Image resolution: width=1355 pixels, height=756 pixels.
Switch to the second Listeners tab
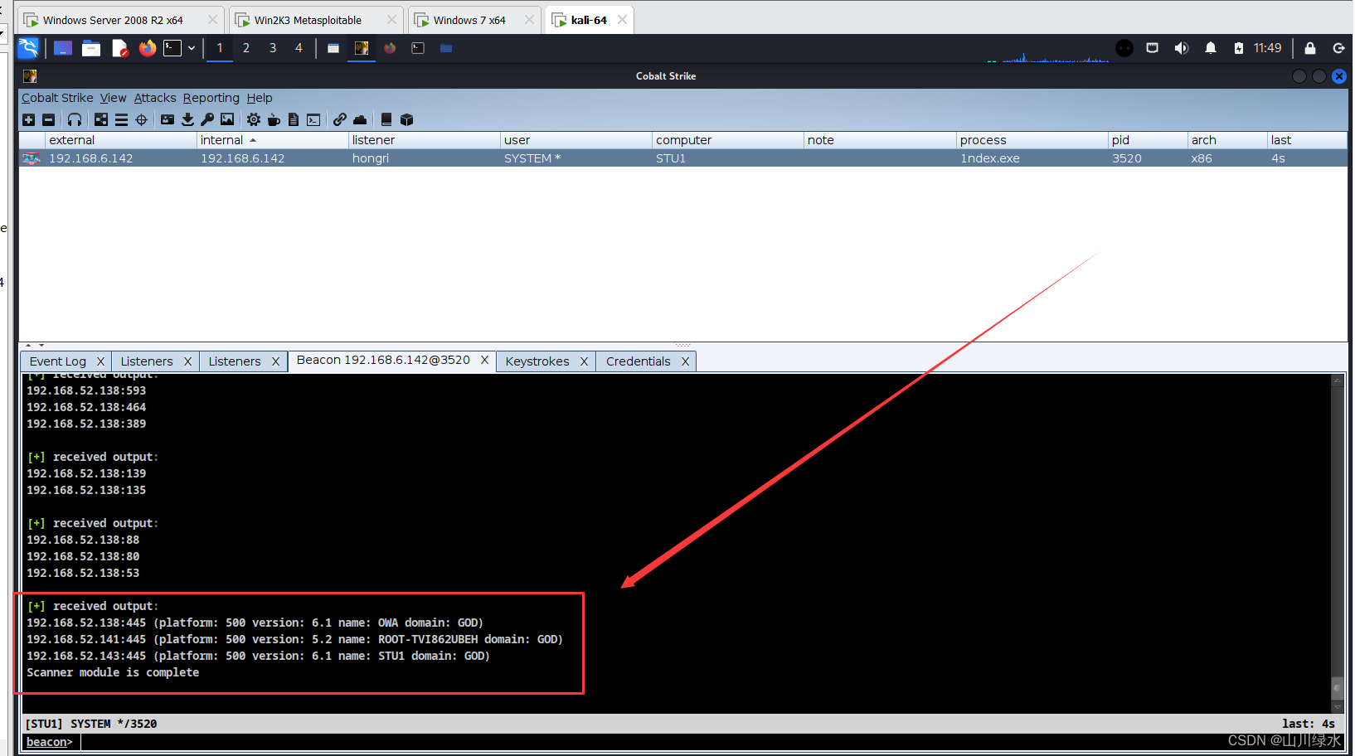click(x=235, y=361)
